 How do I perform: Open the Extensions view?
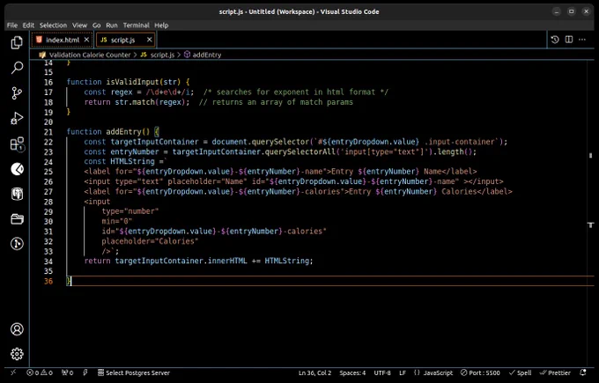(x=17, y=144)
